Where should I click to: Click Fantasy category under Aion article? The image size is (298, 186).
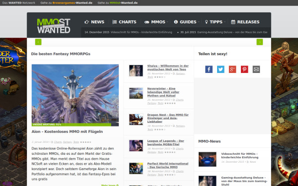coord(68,142)
